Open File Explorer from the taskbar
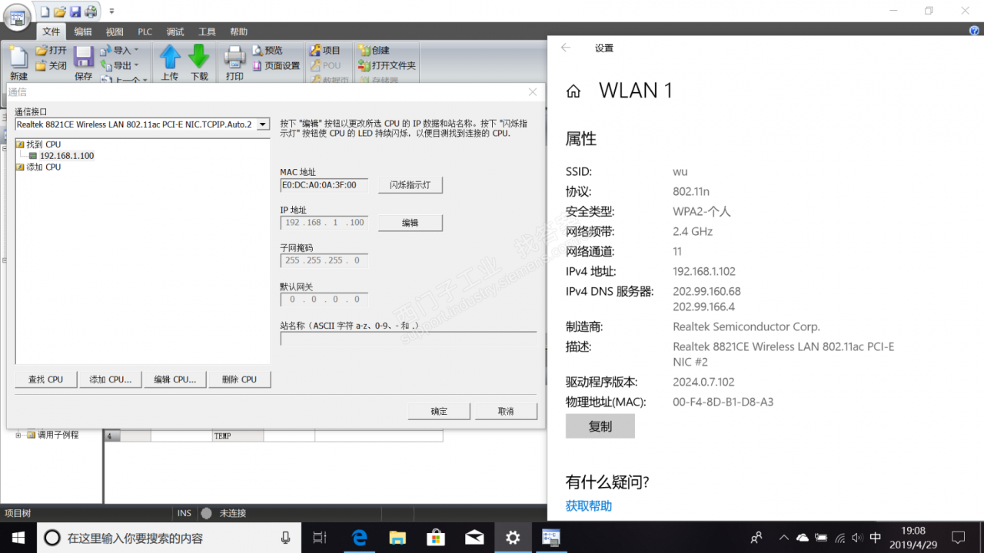 397,538
